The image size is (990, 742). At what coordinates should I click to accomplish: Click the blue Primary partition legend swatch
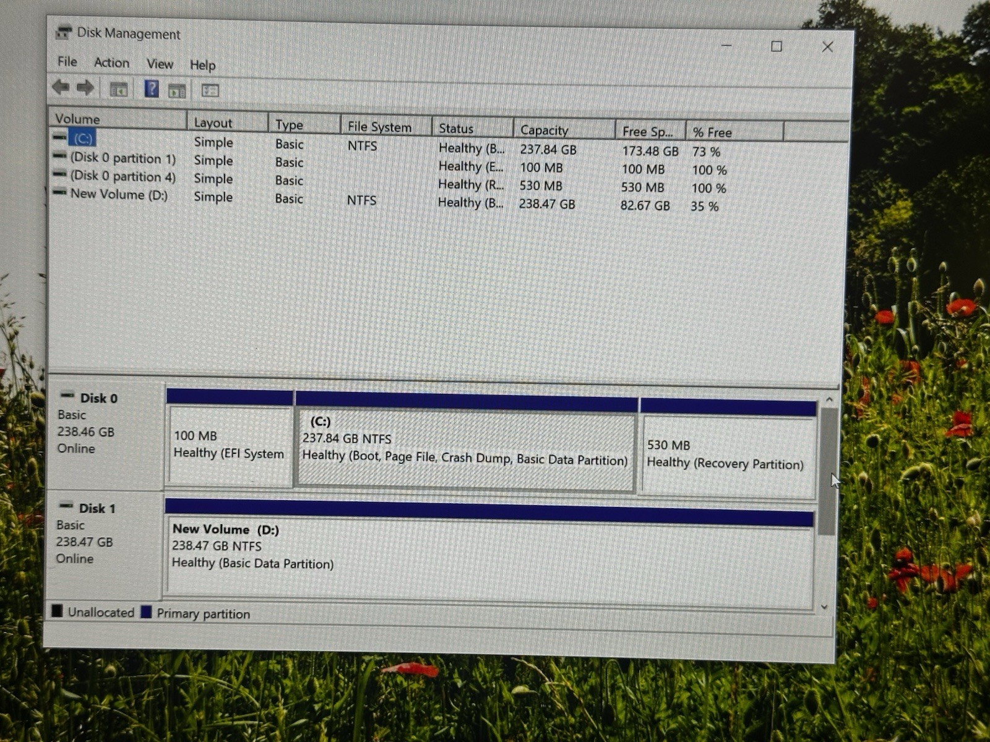tap(146, 612)
